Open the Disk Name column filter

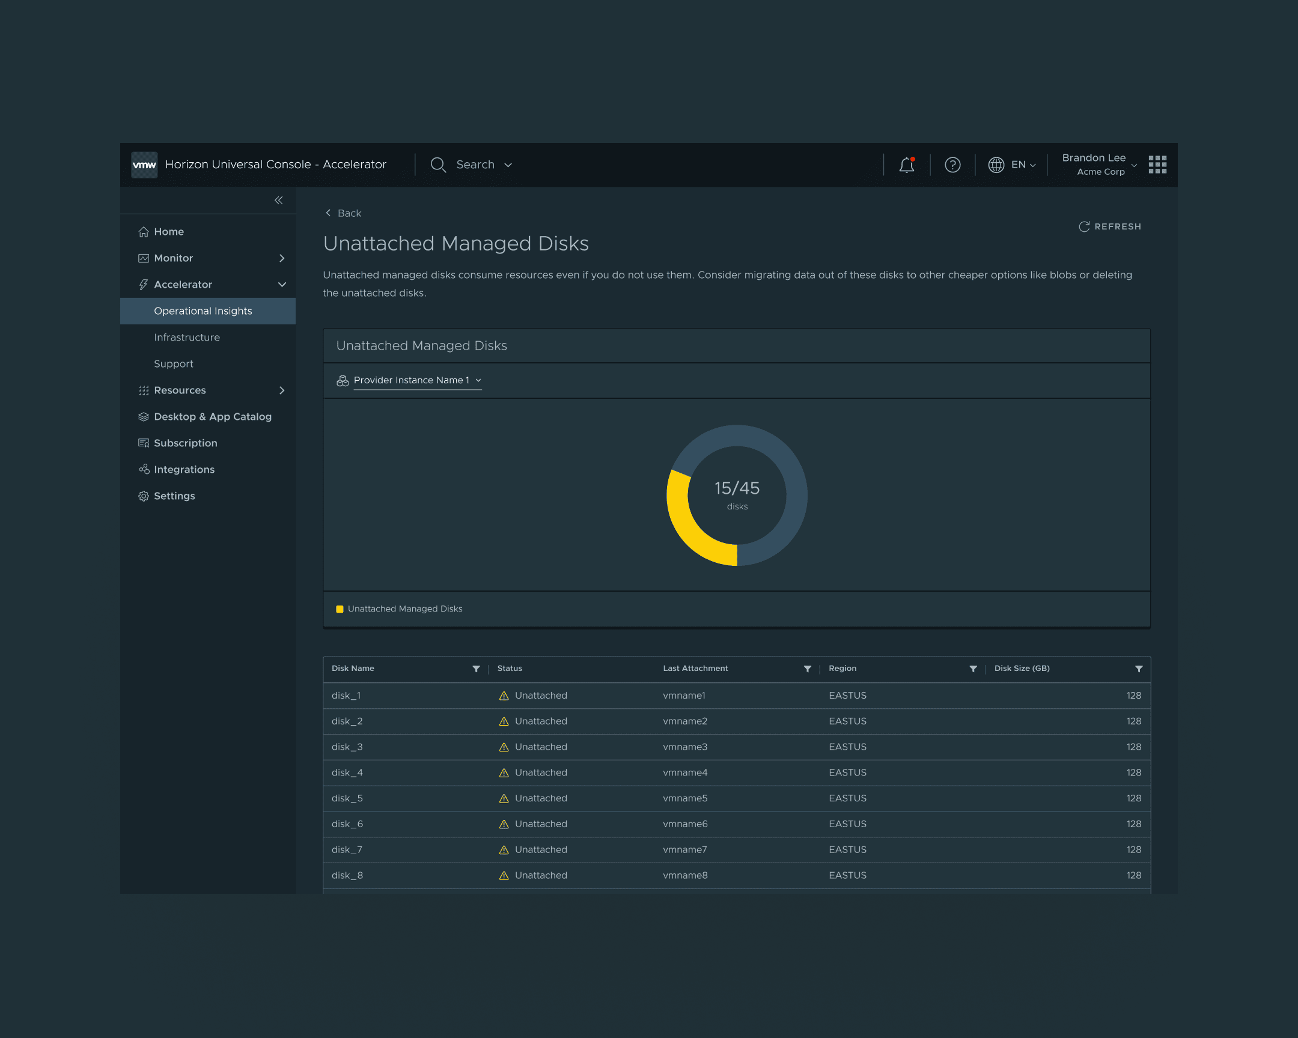(476, 669)
